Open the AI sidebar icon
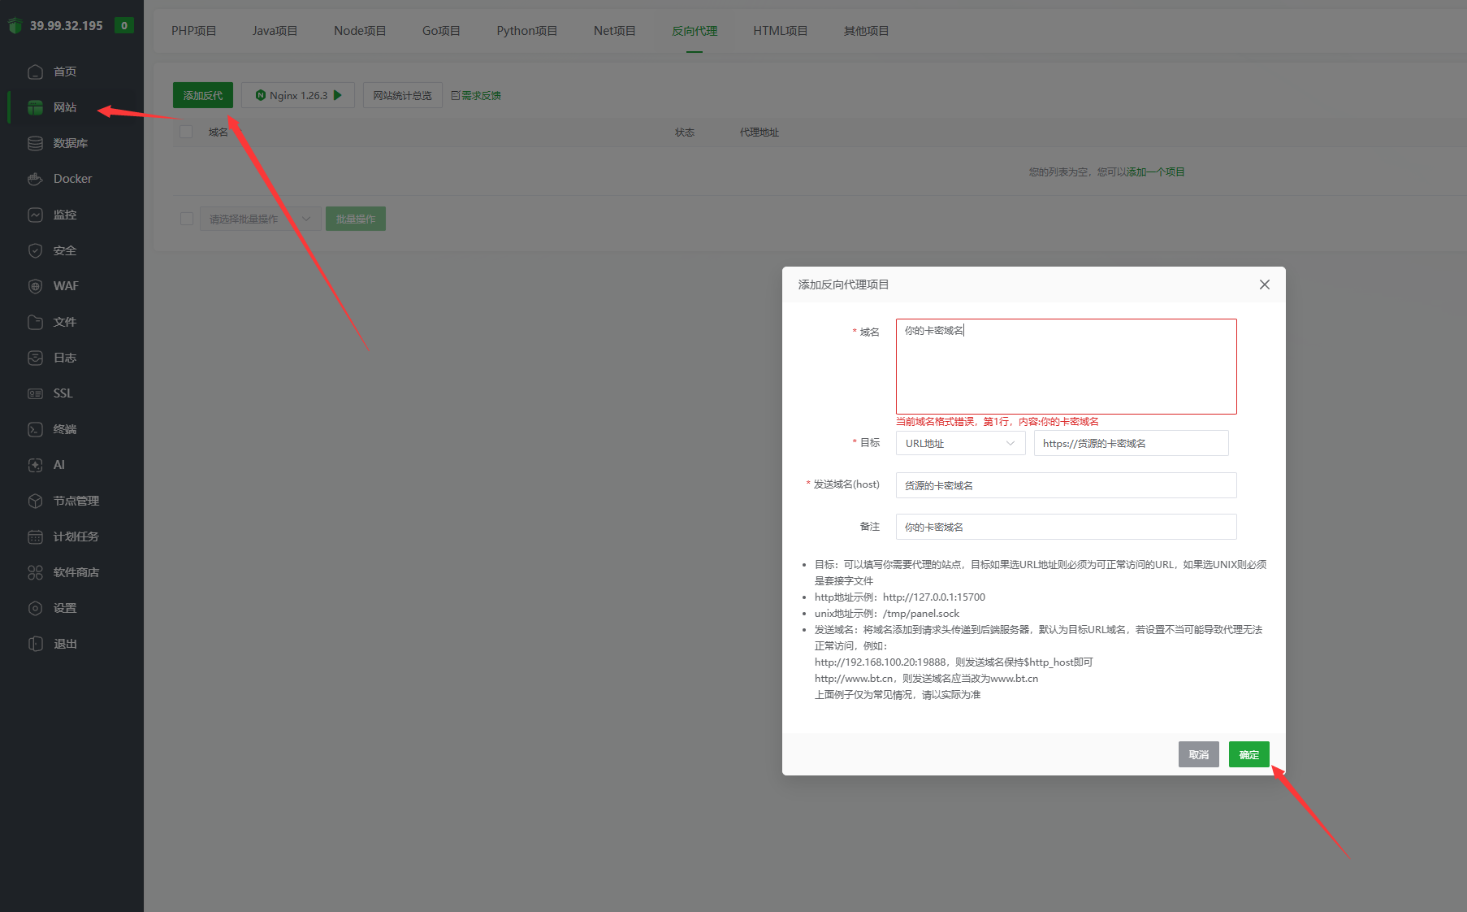The height and width of the screenshot is (912, 1467). pos(35,465)
